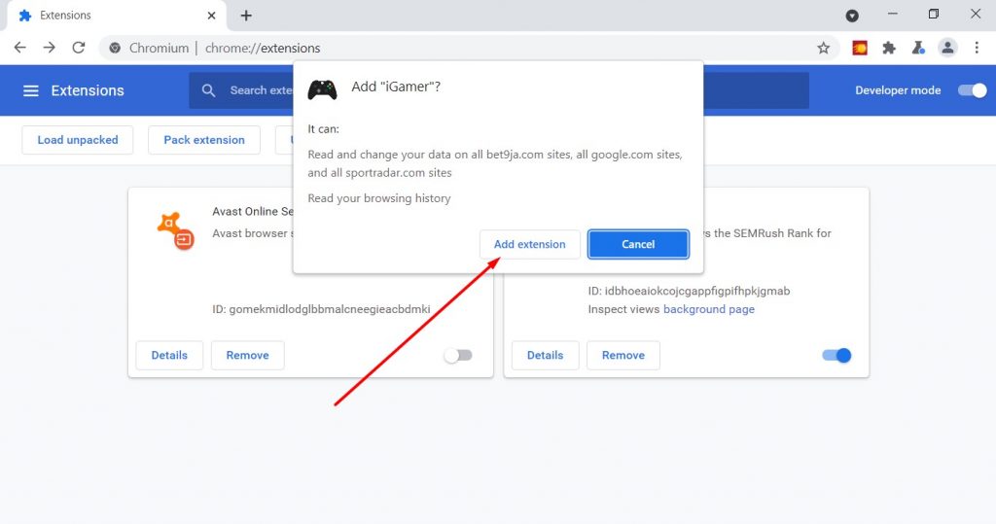The width and height of the screenshot is (996, 524).
Task: Click Load unpacked button
Action: coord(78,140)
